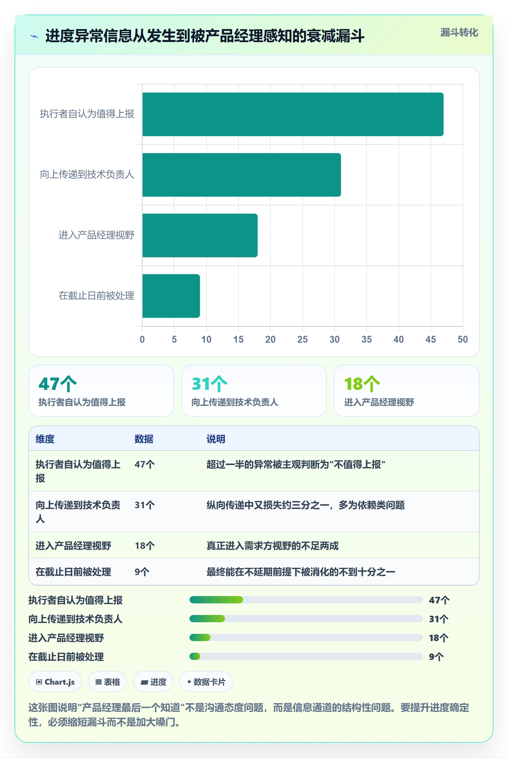The height and width of the screenshot is (758, 508).
Task: Click the progress bar for 在截止日前被处理
Action: click(306, 656)
